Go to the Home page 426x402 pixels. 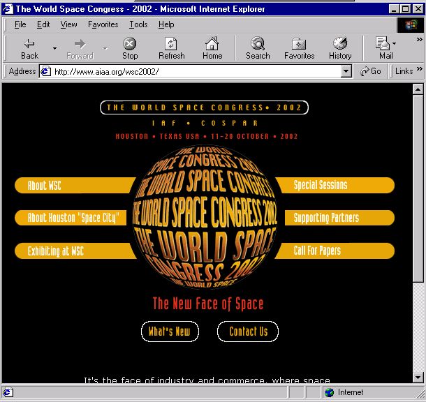coord(212,49)
